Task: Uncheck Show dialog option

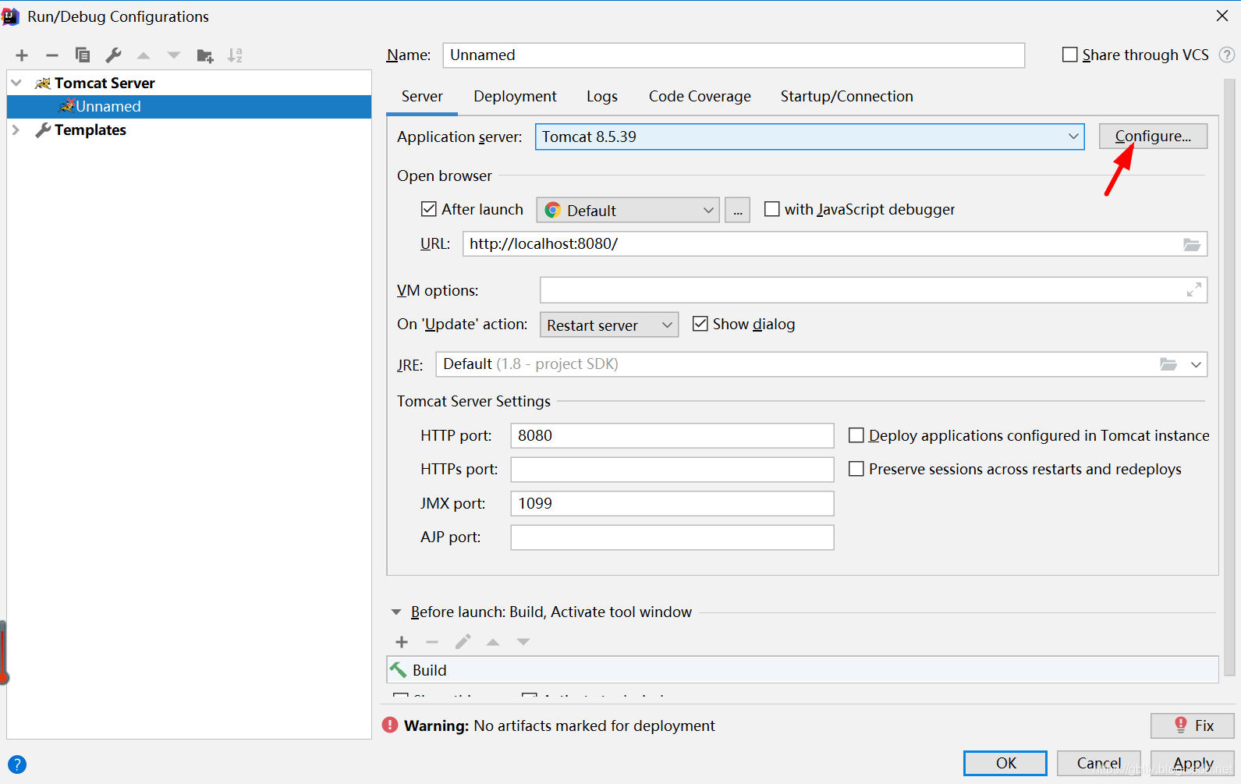Action: 700,324
